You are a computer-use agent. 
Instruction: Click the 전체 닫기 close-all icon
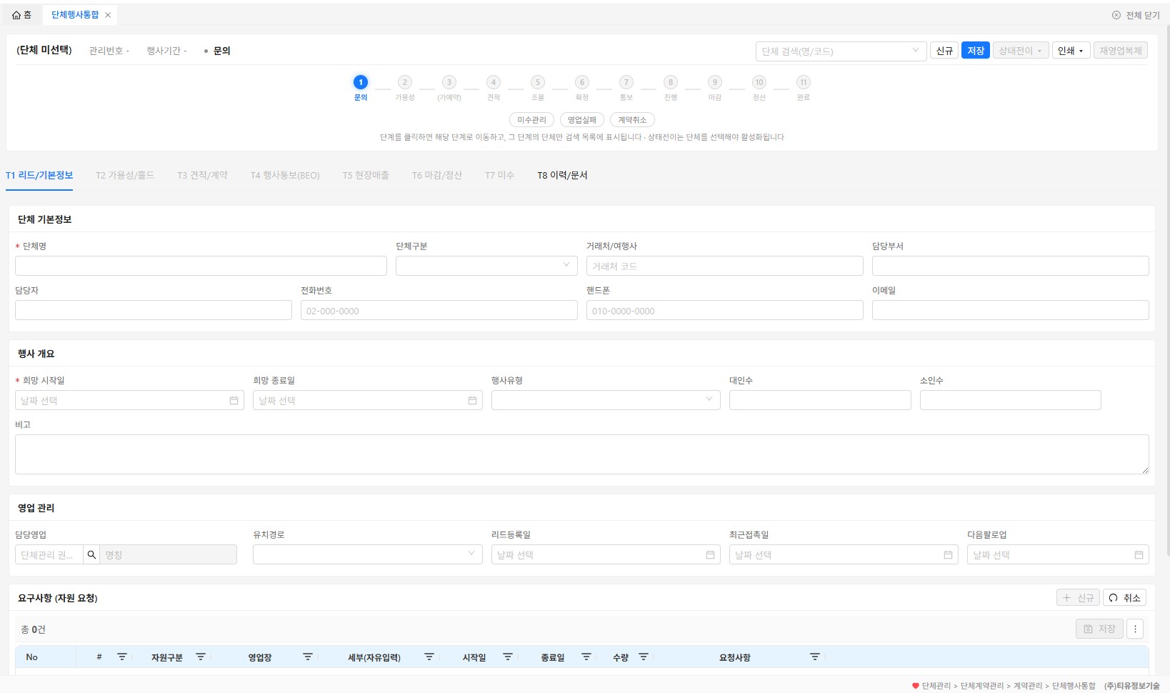click(x=1116, y=15)
